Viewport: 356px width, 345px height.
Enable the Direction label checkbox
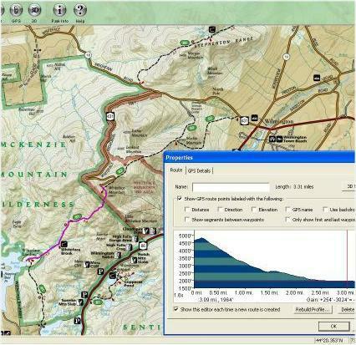(x=220, y=210)
